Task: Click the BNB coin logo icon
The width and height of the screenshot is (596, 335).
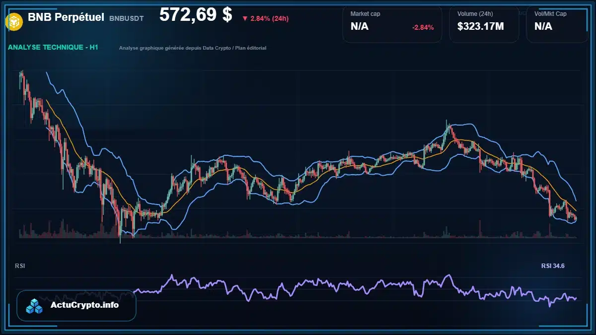Action: (13, 21)
